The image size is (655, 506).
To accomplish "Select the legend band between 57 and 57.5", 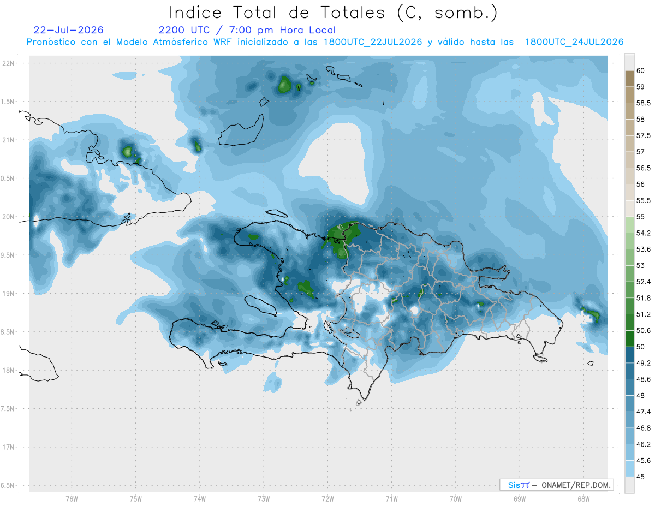I will (x=629, y=144).
